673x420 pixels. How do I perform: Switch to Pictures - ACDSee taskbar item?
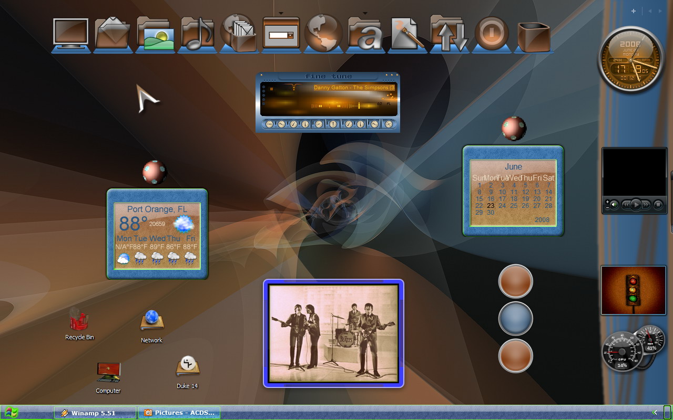[179, 413]
